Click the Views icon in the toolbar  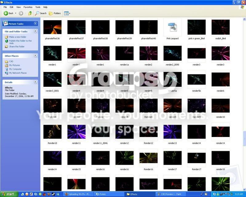[x=66, y=14]
